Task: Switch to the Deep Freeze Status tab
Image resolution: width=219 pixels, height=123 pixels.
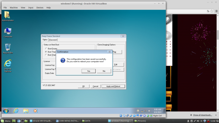Action: [45, 40]
